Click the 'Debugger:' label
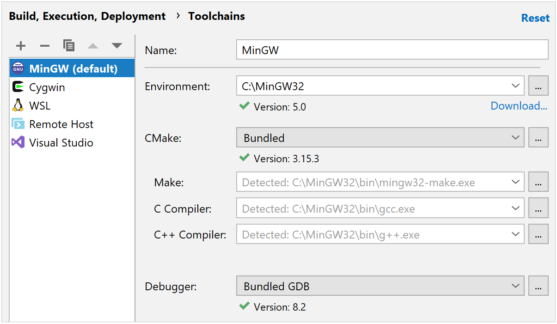The width and height of the screenshot is (557, 324). [x=171, y=287]
